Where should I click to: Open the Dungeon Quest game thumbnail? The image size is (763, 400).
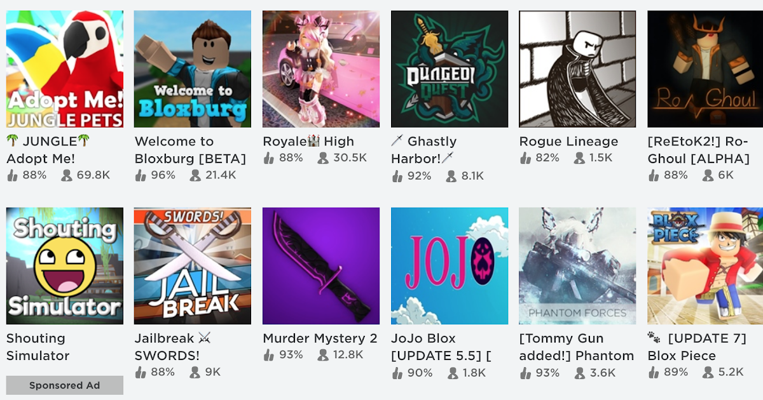pos(450,69)
